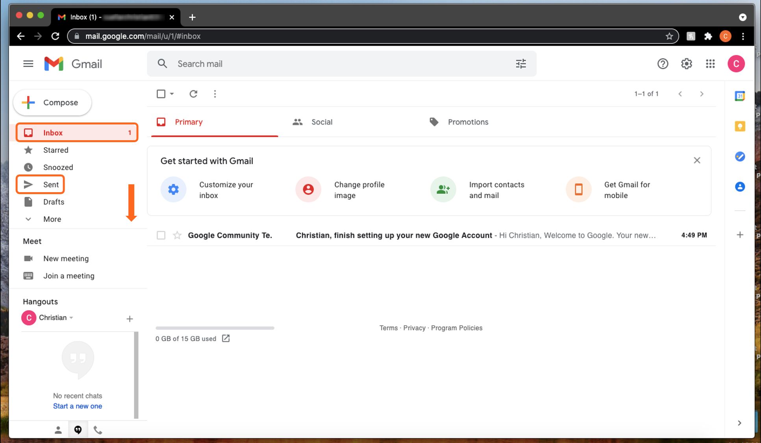Star the Google Community Team email
The width and height of the screenshot is (761, 443).
point(177,235)
